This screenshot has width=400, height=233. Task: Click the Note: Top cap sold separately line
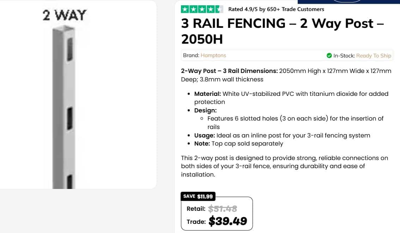[x=238, y=143]
